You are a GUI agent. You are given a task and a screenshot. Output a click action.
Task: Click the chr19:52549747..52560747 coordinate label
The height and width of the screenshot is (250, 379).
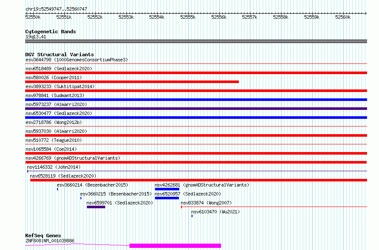(56, 9)
